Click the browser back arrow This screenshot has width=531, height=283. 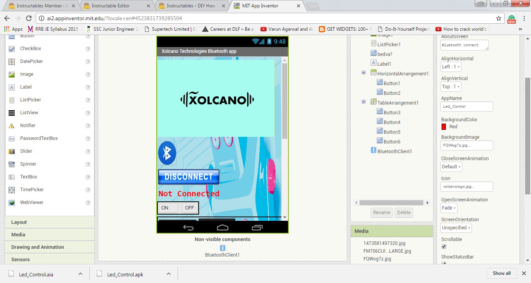[x=7, y=18]
